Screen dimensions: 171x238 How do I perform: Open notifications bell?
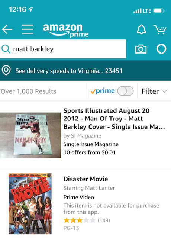click(141, 29)
